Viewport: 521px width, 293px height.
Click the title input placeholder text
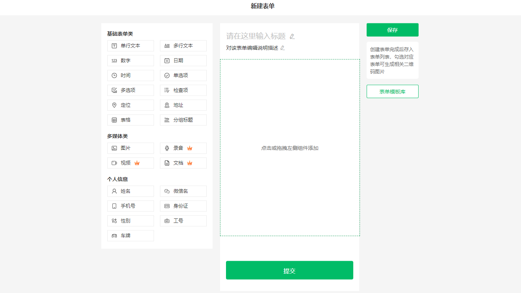tap(256, 36)
